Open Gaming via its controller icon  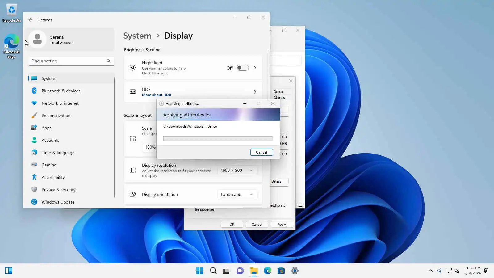(x=34, y=165)
